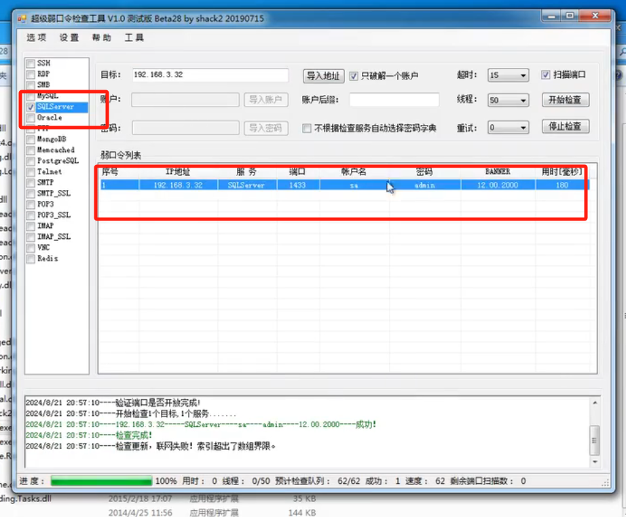Enable the VNC service checkbox
Viewport: 626px width, 517px height.
(x=31, y=248)
